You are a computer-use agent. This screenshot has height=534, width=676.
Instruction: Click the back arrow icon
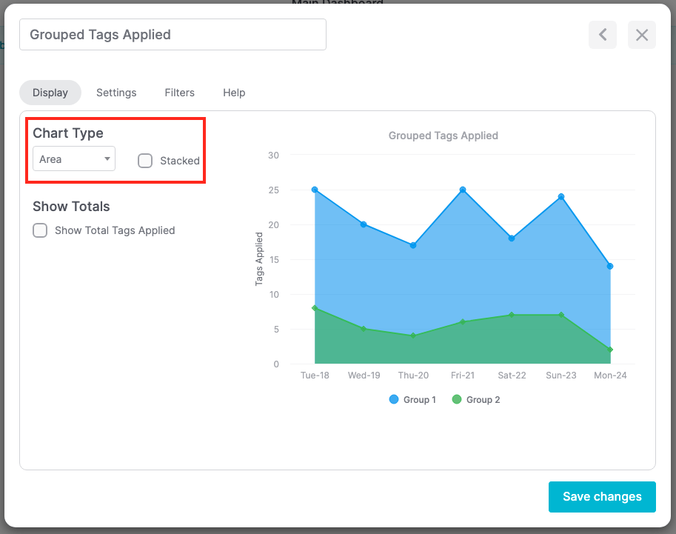[x=602, y=35]
